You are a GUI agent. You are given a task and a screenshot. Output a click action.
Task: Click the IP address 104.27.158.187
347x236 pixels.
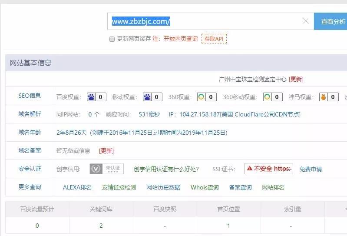[x=199, y=114]
